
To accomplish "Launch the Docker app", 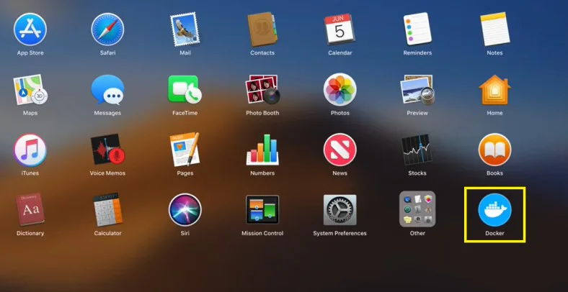I will point(494,210).
